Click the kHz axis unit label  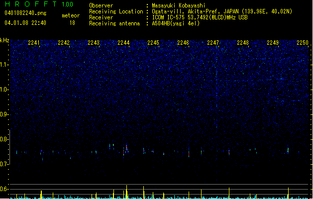(x=4, y=40)
